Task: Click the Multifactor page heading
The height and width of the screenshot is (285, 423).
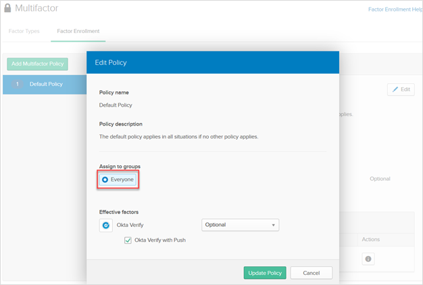Action: coord(36,8)
